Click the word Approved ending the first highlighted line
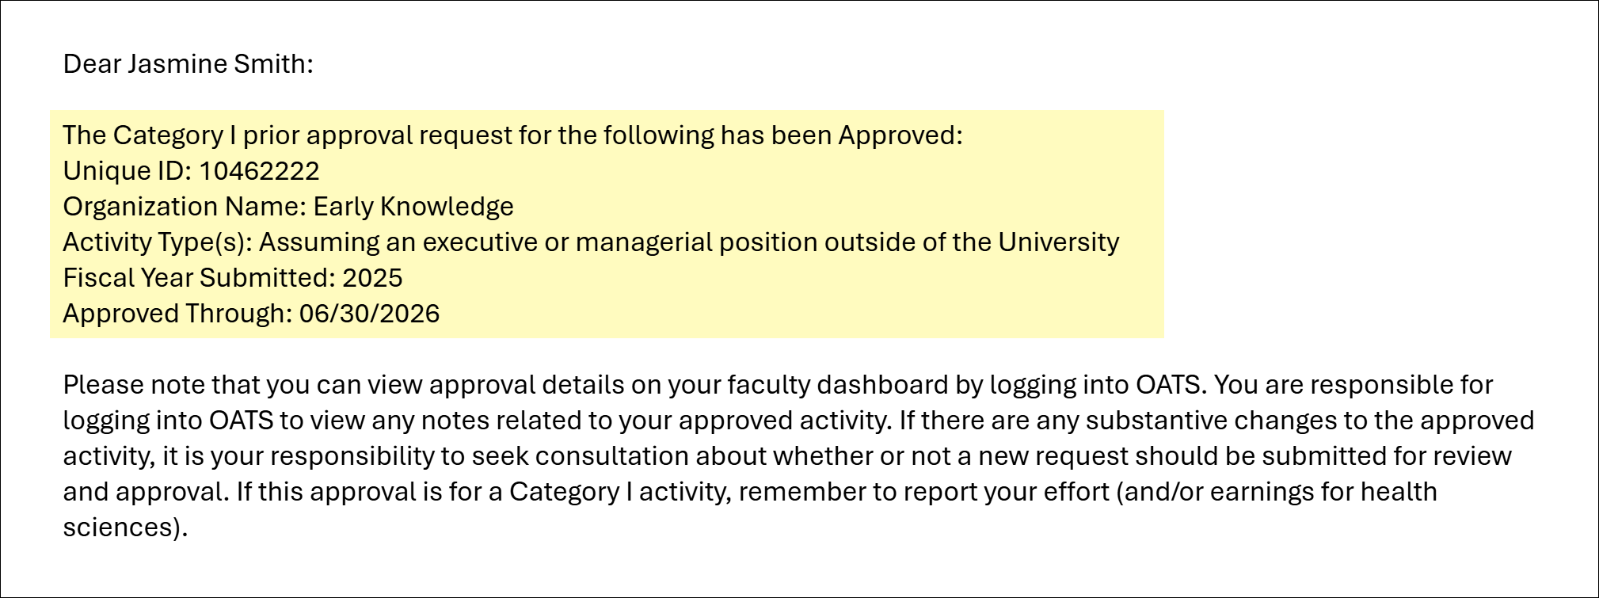Screen dimensions: 1599x598 pos(900,135)
